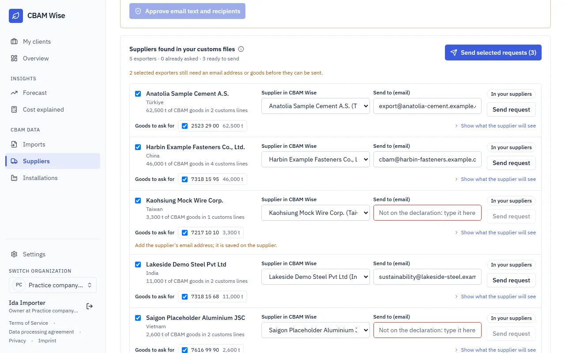Open the Practice company organization switcher
This screenshot has height=353, width=565.
pyautogui.click(x=53, y=285)
